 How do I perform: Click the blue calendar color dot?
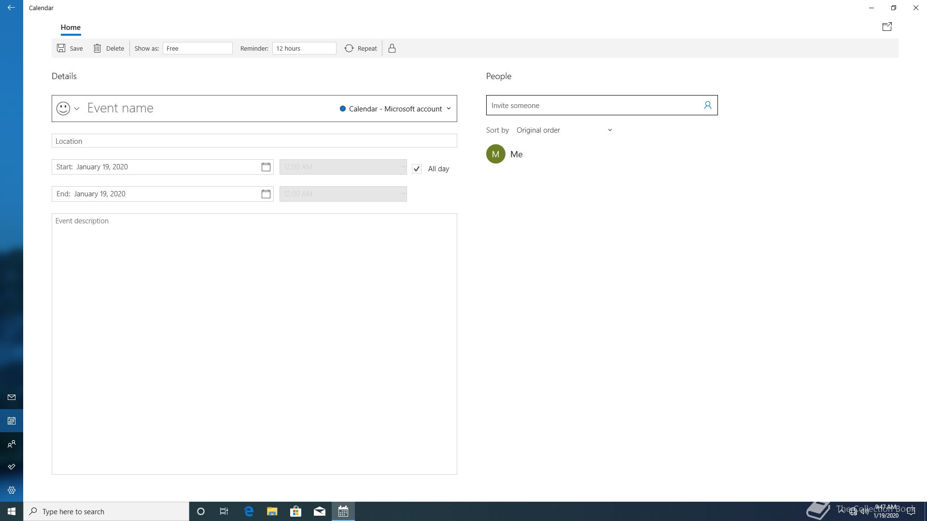(343, 109)
